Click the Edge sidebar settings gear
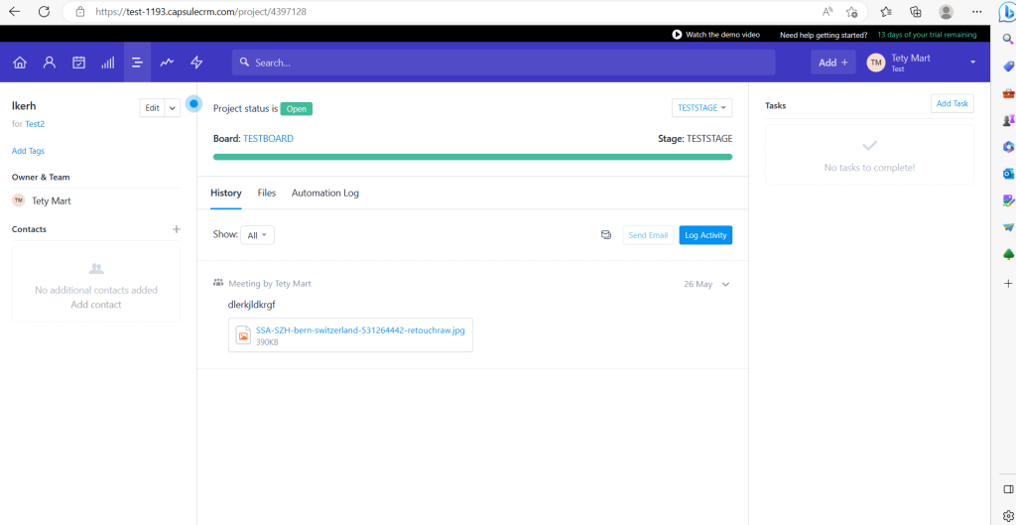The width and height of the screenshot is (1016, 525). (x=1008, y=516)
